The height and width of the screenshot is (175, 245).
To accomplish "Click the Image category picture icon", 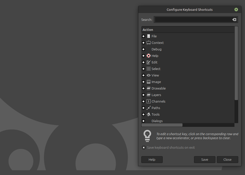I will pos(148,82).
